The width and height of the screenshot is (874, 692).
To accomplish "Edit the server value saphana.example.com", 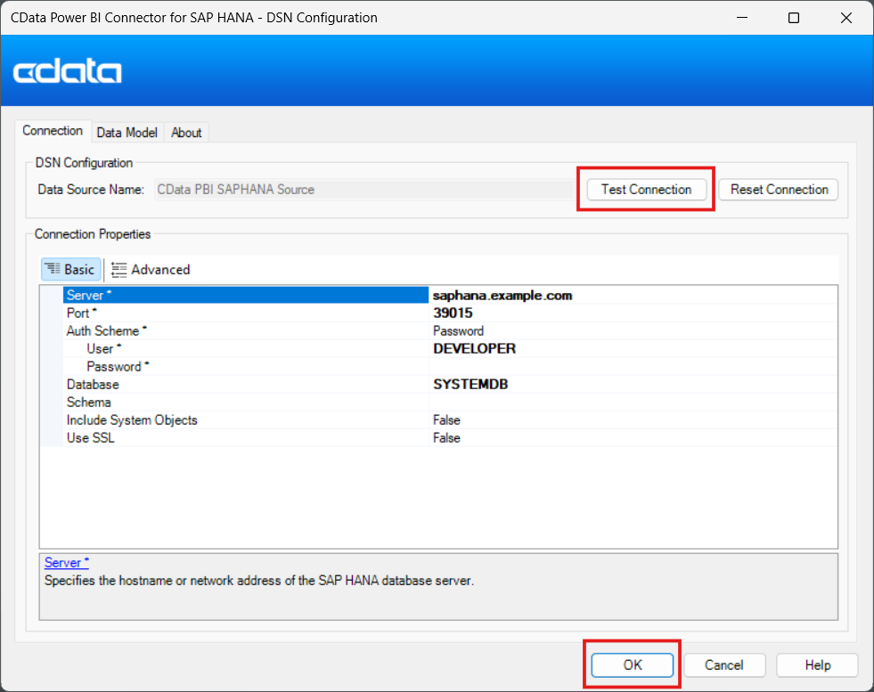I will click(633, 296).
